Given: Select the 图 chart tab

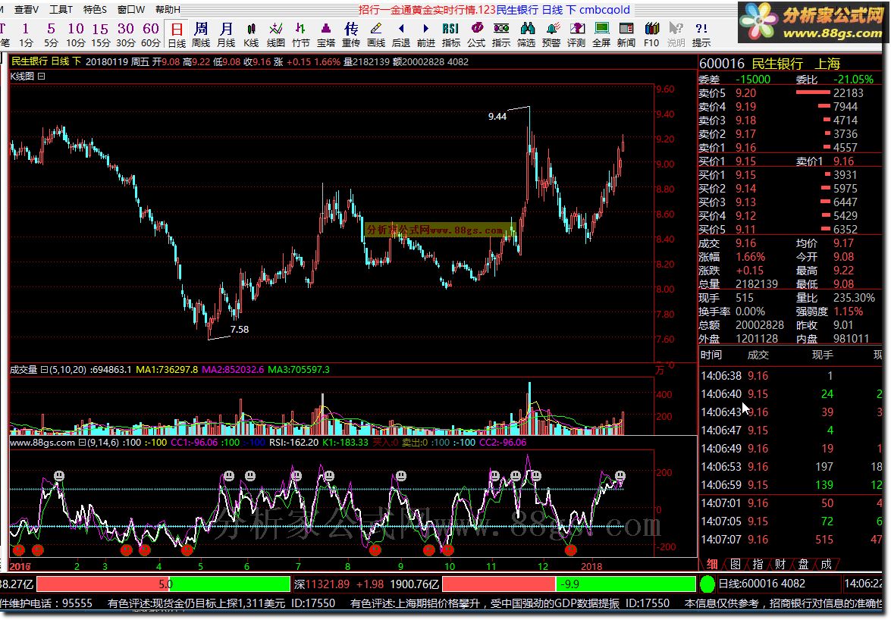Looking at the screenshot, I should pyautogui.click(x=736, y=564).
